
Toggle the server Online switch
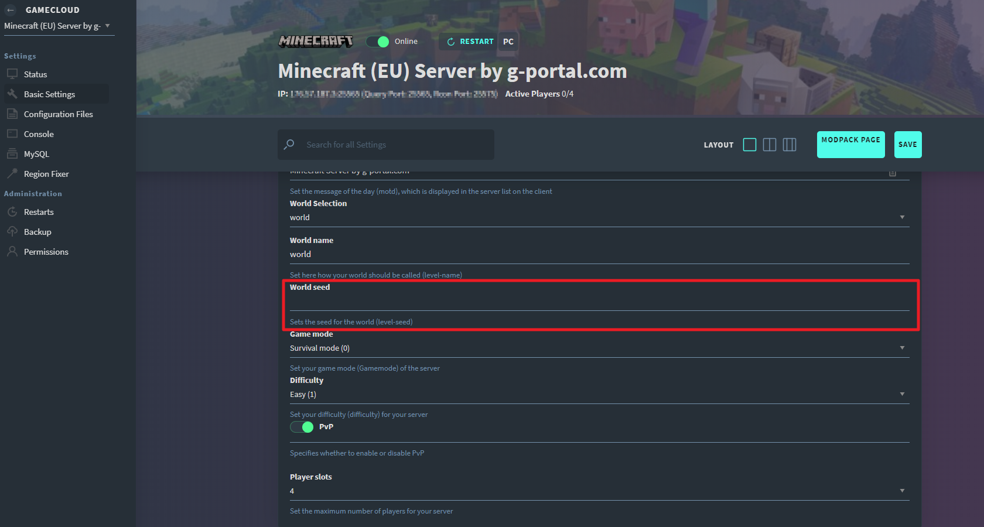coord(378,41)
